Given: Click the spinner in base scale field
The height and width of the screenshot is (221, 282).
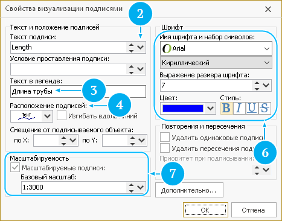Looking at the screenshot, I should 131,188.
